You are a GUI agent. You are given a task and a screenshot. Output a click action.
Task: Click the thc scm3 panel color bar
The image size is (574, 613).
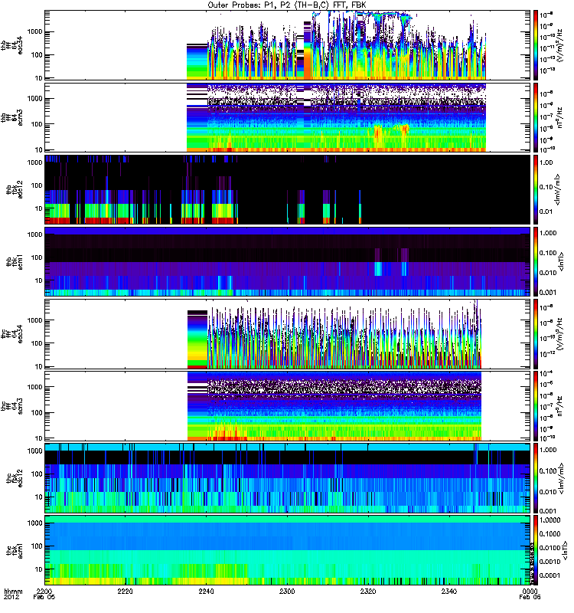click(x=536, y=406)
